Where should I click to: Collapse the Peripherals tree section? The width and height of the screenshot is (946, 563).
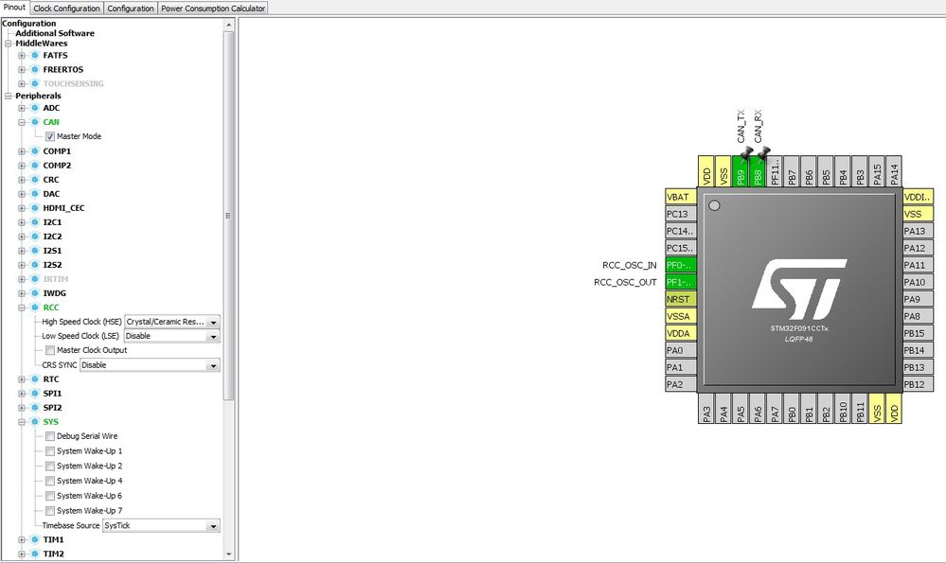(x=9, y=96)
